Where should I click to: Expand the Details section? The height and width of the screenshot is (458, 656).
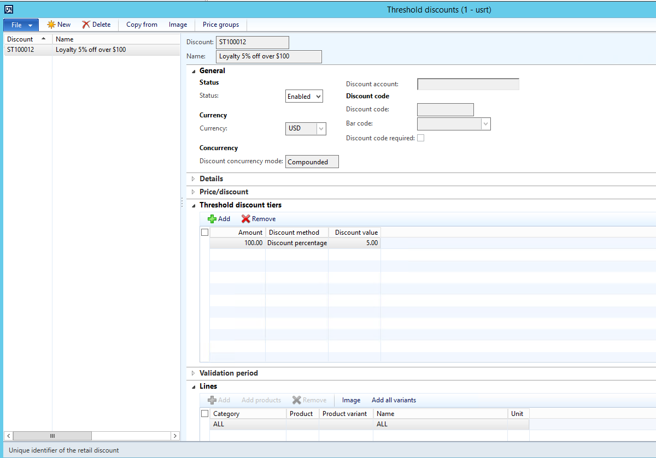point(193,179)
